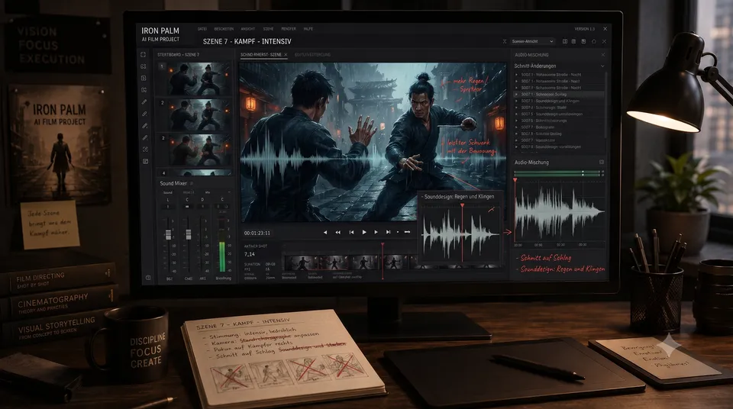Switch to the dimmed tab beside SCHNO-RMERST
This screenshot has width=733, height=409.
pyautogui.click(x=313, y=55)
